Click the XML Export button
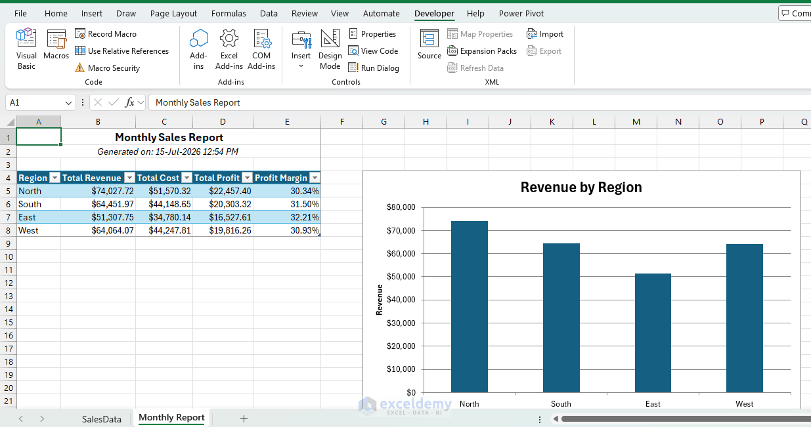 (x=544, y=51)
